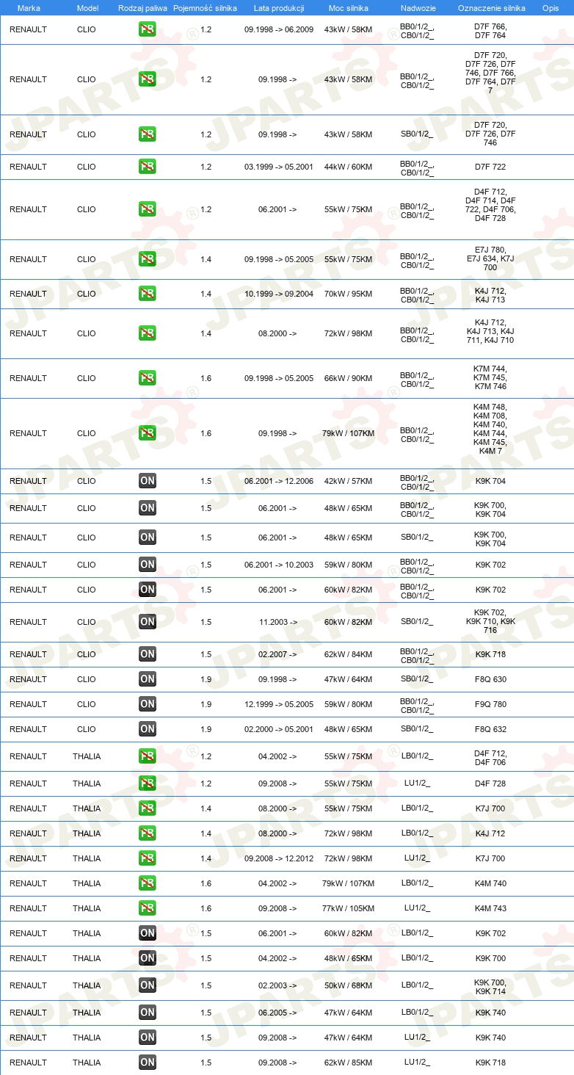Click the Marka column header
Viewport: 574px width, 1075px height.
coord(28,8)
